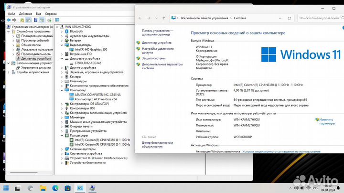Open Настройка удаленного доступа link
The width and height of the screenshot is (344, 193).
[x=158, y=51]
